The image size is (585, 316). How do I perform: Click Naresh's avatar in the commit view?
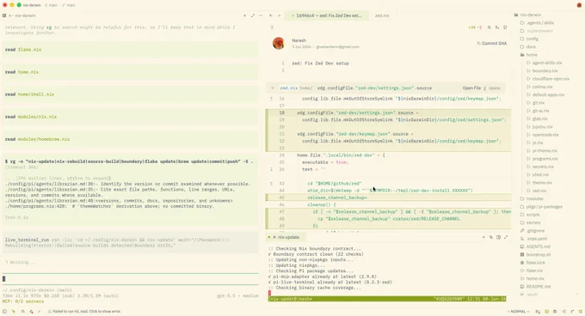(279, 43)
